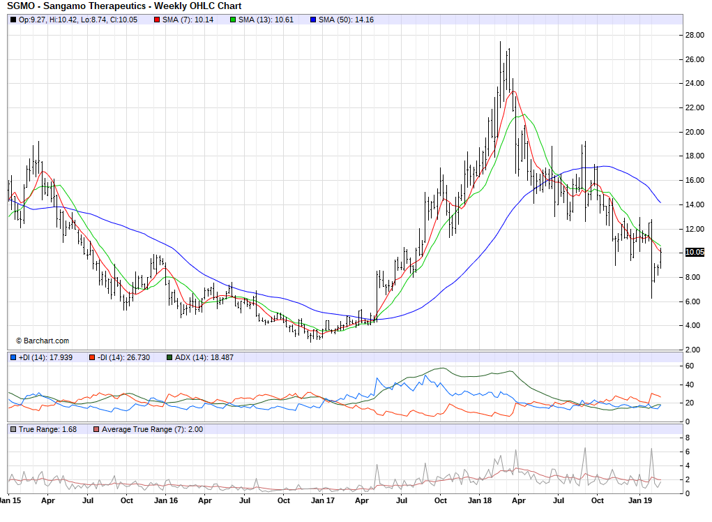This screenshot has height=522, width=712.
Task: Click the SMA (7): 10.14 label
Action: [188, 20]
